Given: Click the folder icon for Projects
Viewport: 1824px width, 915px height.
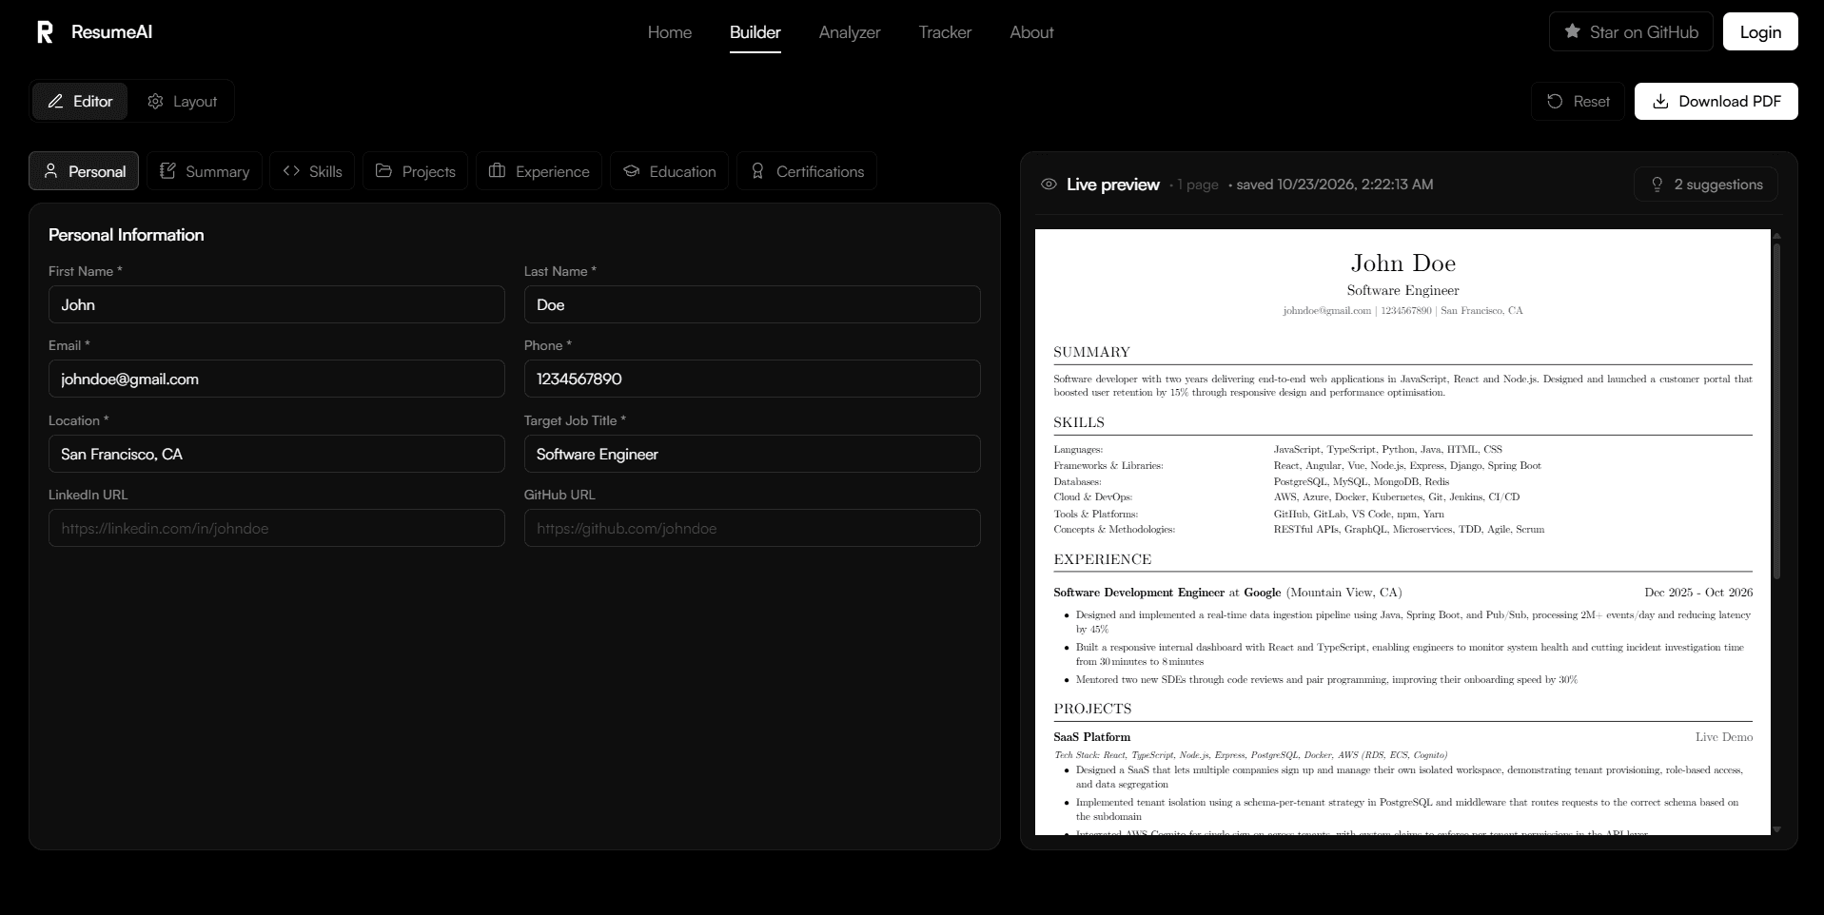Looking at the screenshot, I should [384, 171].
